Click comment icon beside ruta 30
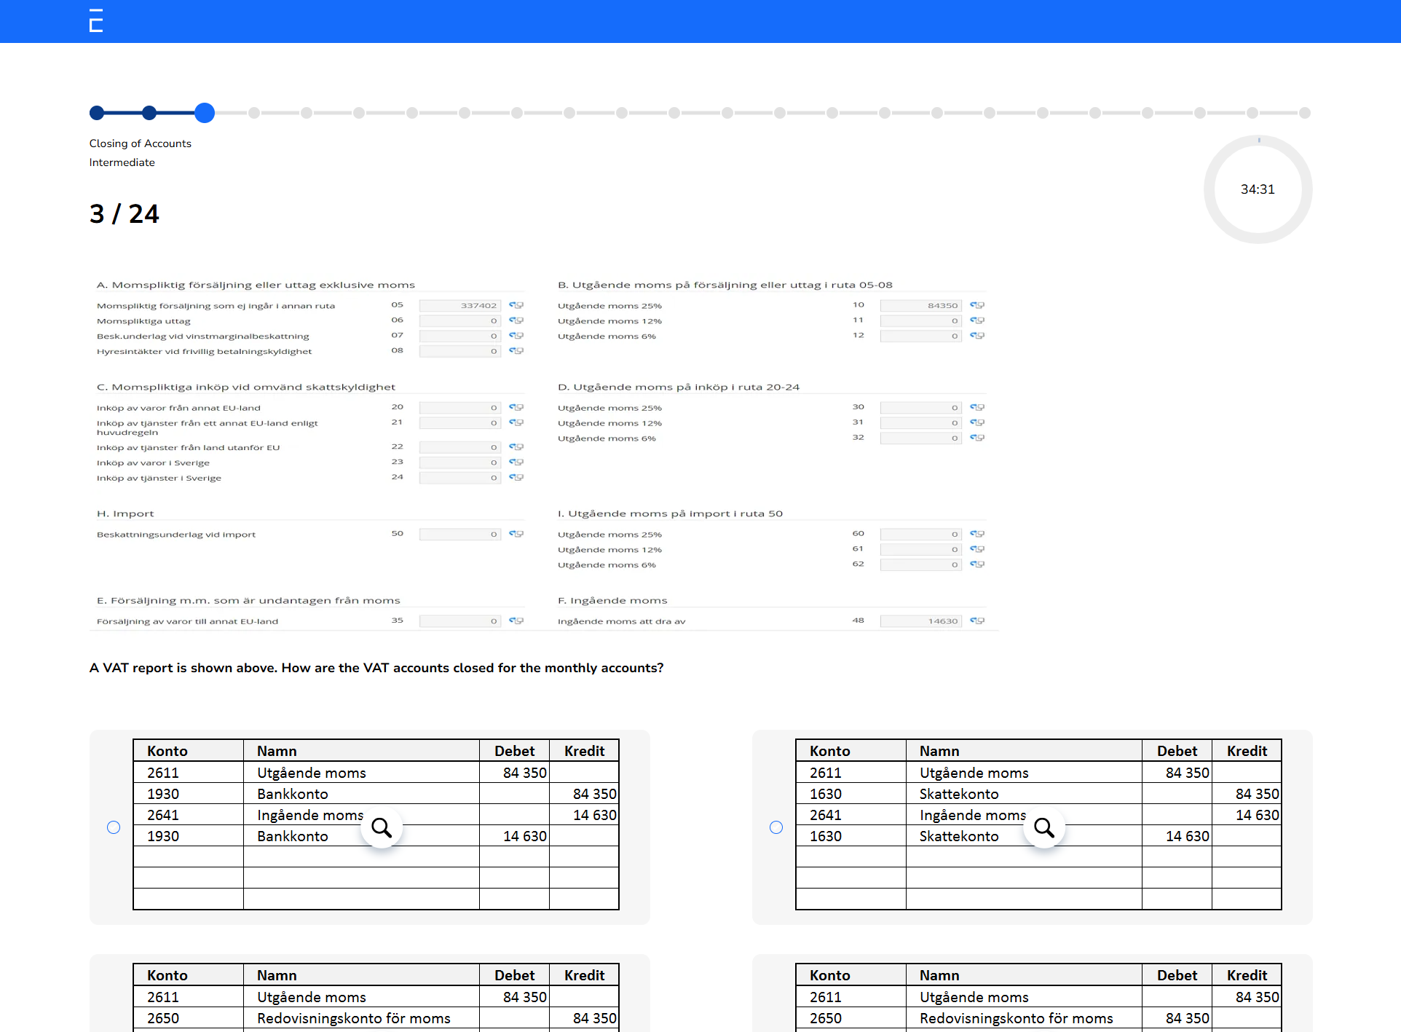The image size is (1401, 1032). [x=977, y=407]
